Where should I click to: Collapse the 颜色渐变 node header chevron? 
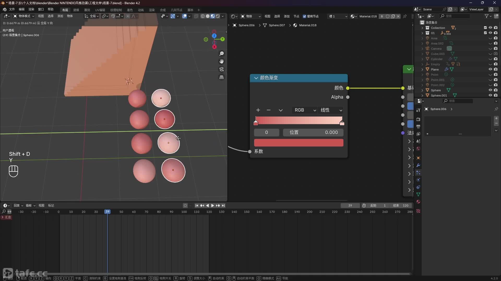click(256, 78)
